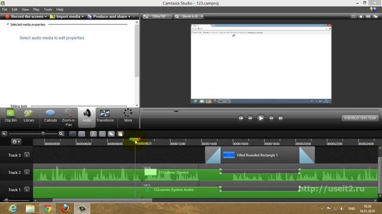This screenshot has height=214, width=382.
Task: Open Import media dropdown arrow
Action: pyautogui.click(x=82, y=17)
